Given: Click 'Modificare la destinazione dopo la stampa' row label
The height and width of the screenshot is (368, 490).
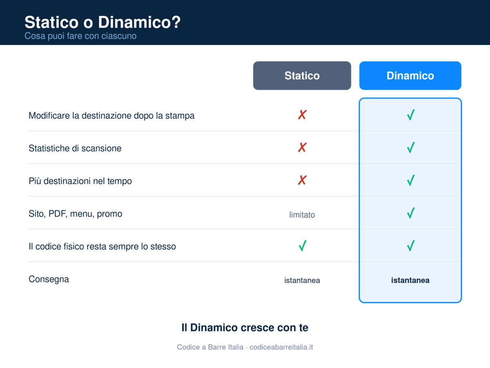Looking at the screenshot, I should point(111,116).
